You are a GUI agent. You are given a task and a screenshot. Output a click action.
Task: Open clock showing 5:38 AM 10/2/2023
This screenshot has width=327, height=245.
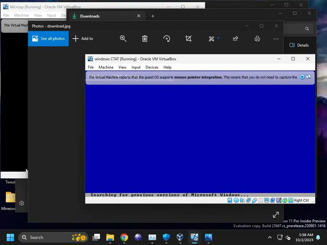[x=304, y=237]
